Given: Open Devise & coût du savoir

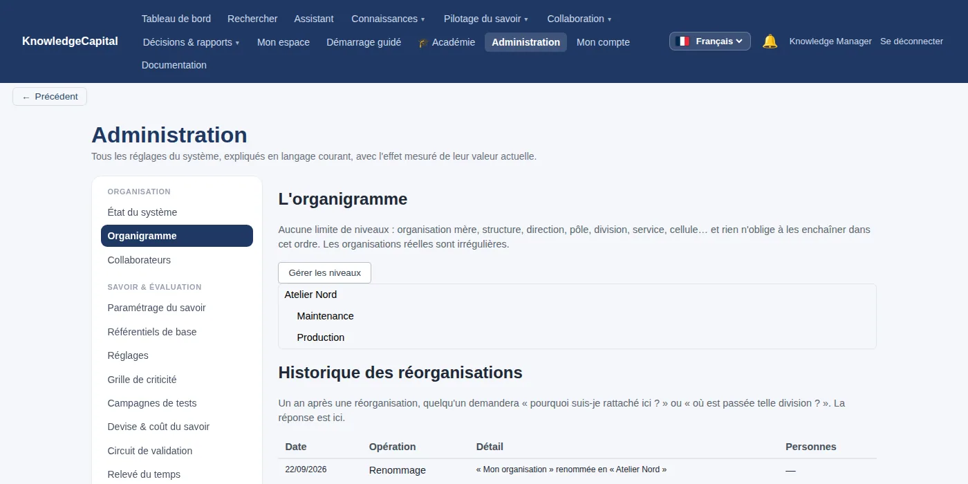Looking at the screenshot, I should [177, 427].
